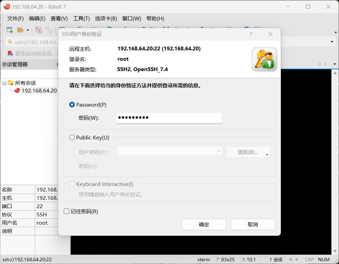
Task: Click the tab scroll right arrow
Action: [325, 64]
